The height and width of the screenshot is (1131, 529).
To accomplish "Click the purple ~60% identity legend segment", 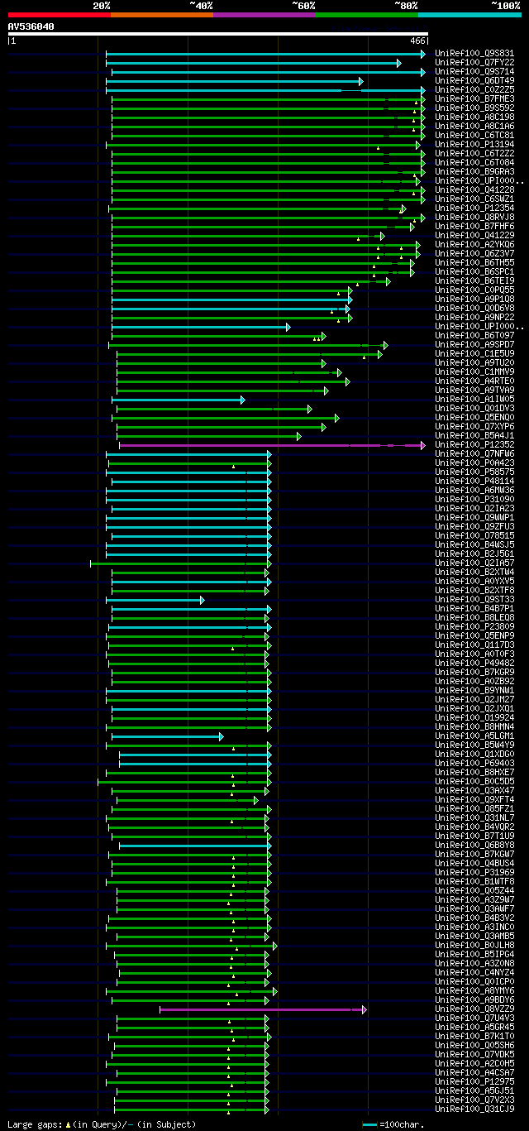I will pyautogui.click(x=264, y=15).
